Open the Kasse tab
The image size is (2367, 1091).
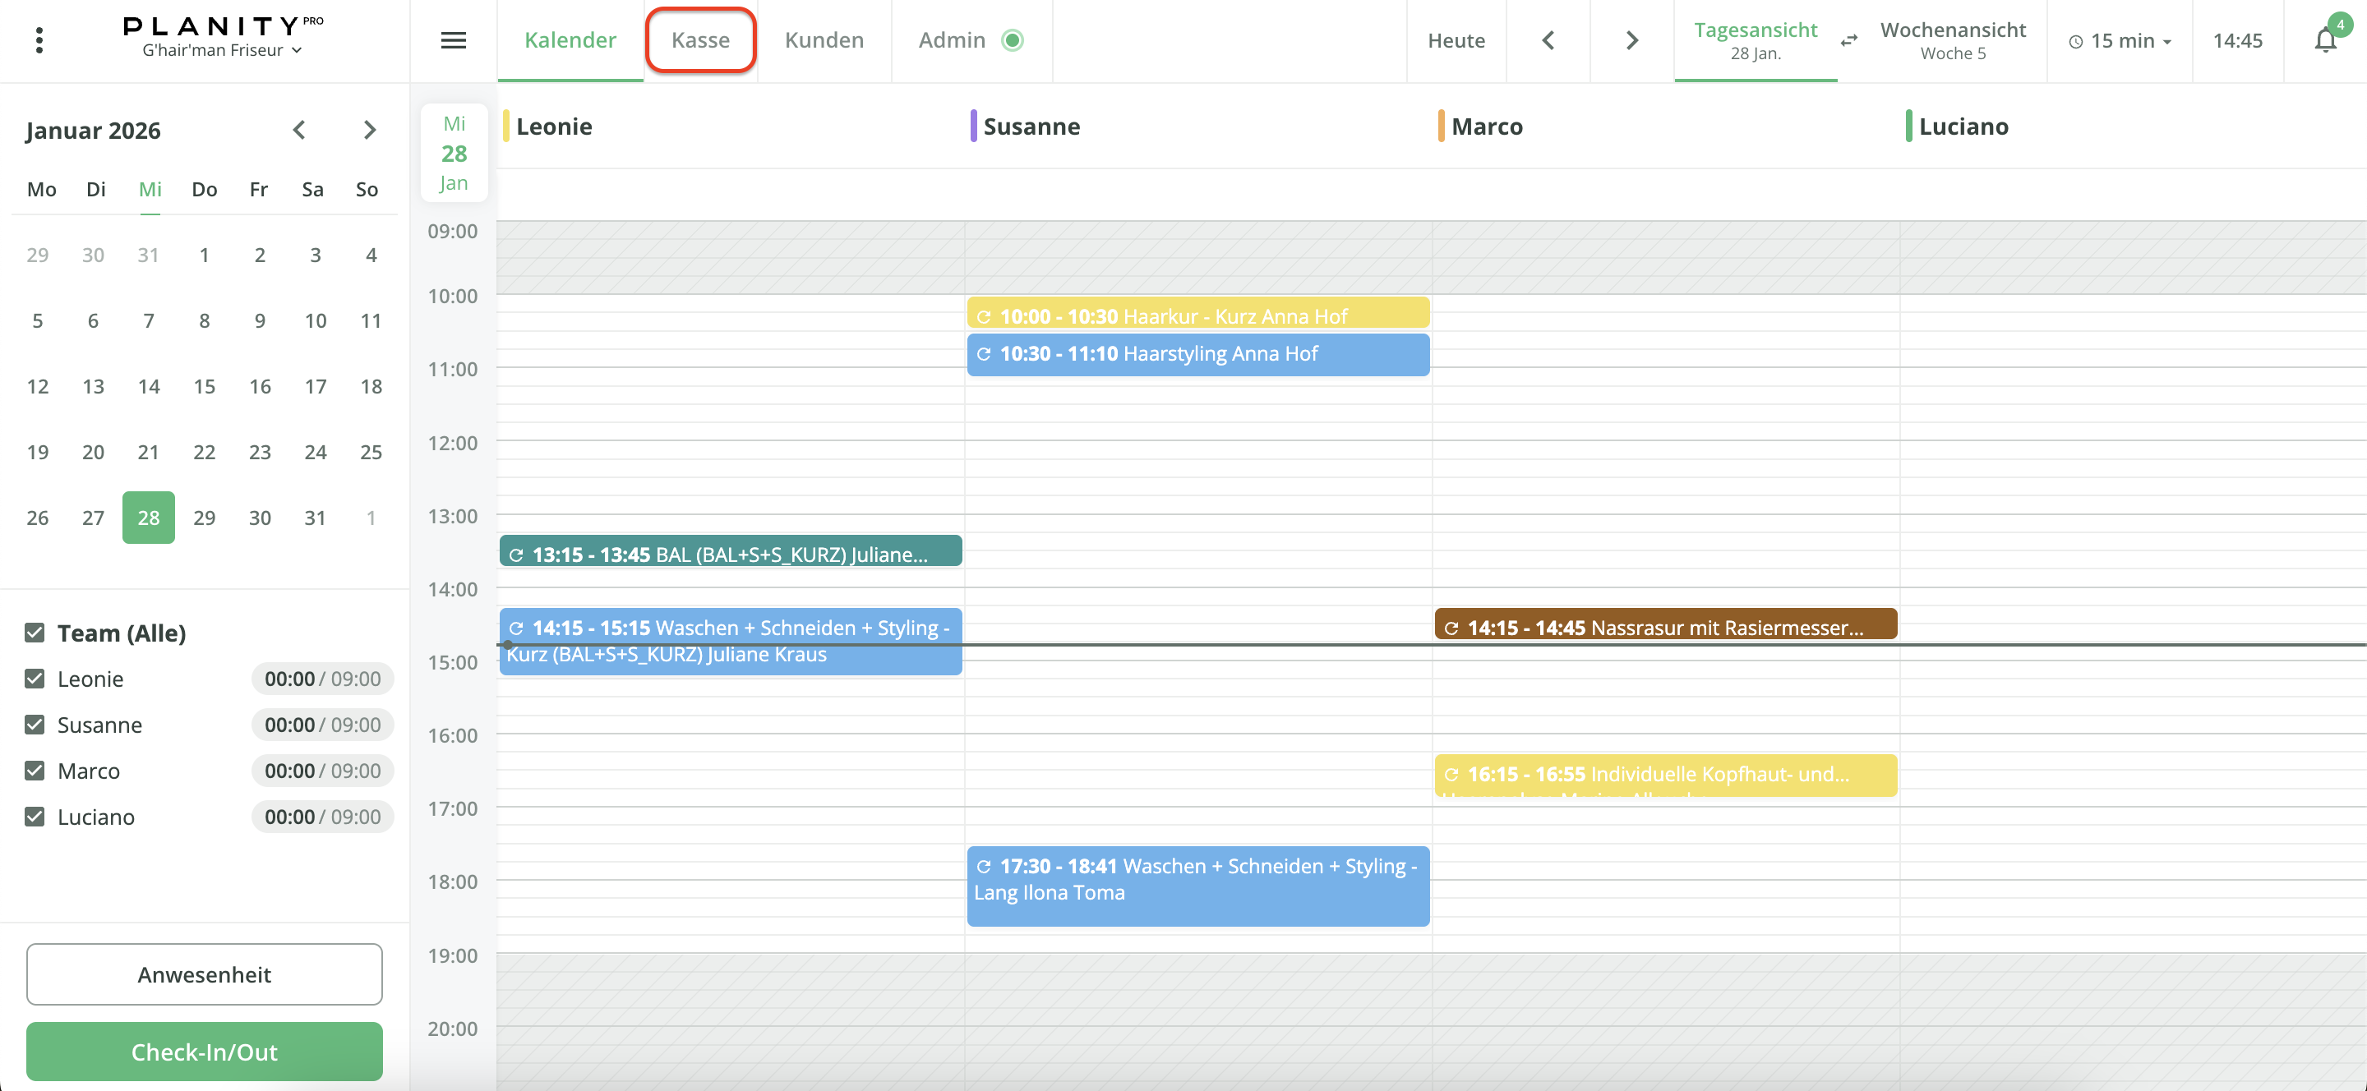700,40
